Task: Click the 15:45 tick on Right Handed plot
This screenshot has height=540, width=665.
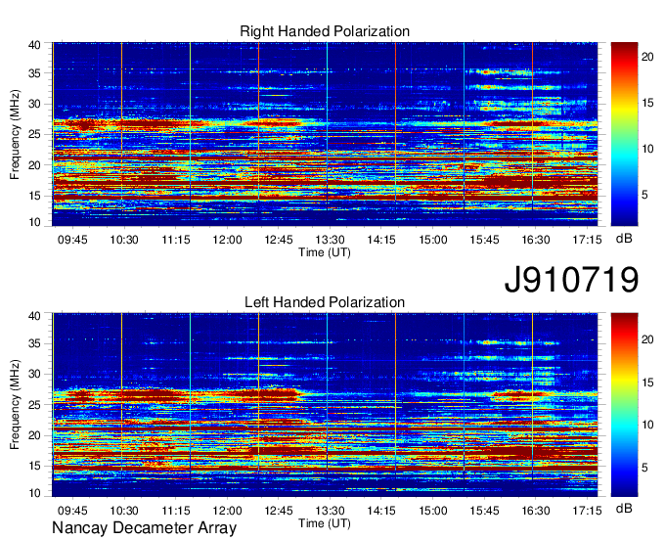Action: (484, 240)
